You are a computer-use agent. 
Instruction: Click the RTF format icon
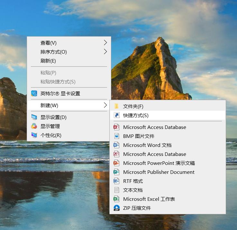(116, 181)
